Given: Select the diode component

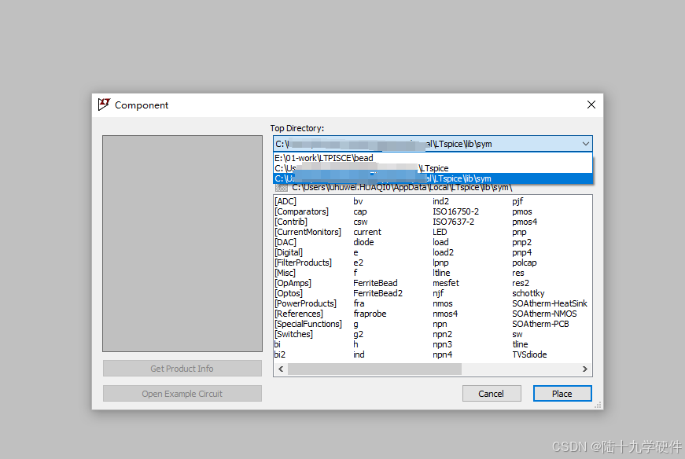Looking at the screenshot, I should click(363, 242).
